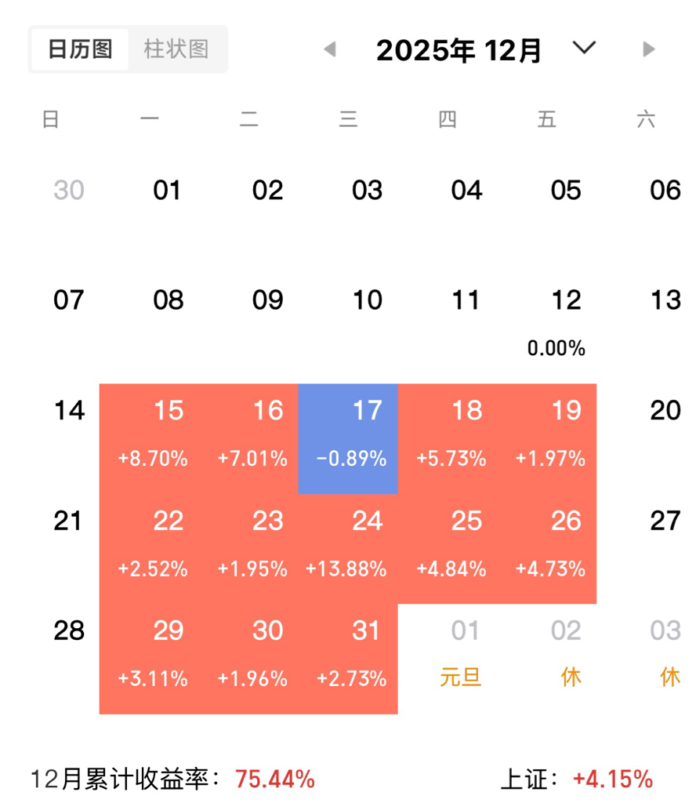Click the 2025年 12月 month title

pos(459,50)
